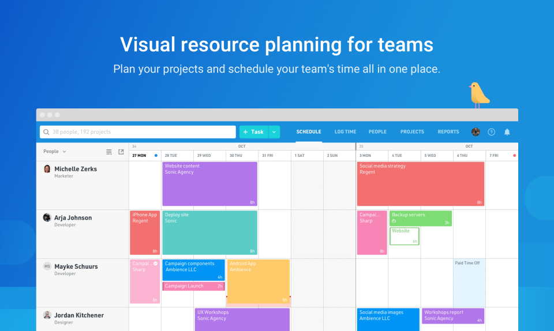Image resolution: width=554 pixels, height=331 pixels.
Task: Click the list density view icon
Action: pos(109,152)
